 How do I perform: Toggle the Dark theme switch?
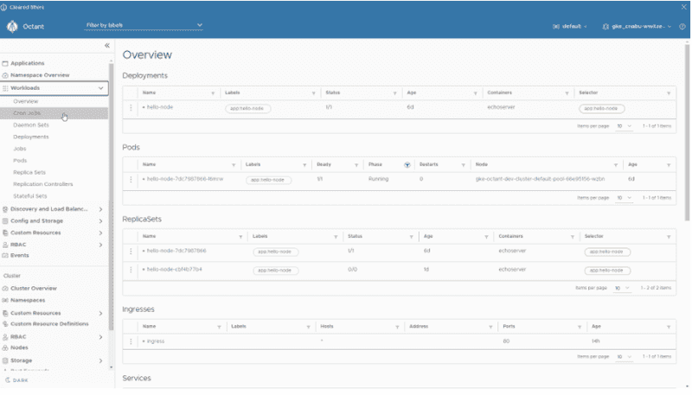click(x=16, y=380)
